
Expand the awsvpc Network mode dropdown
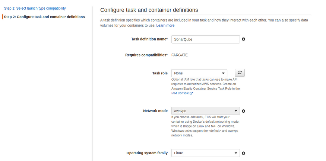coord(205,111)
